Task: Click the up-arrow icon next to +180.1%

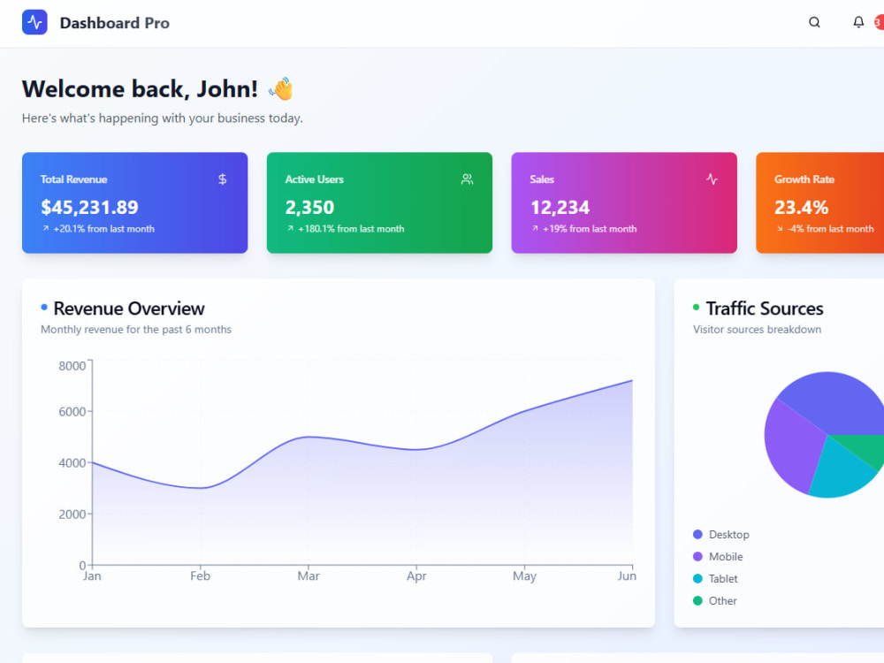Action: point(290,228)
